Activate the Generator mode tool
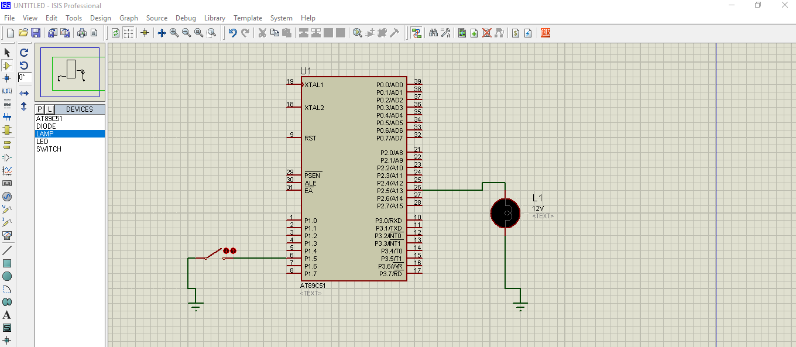796x347 pixels. (8, 197)
